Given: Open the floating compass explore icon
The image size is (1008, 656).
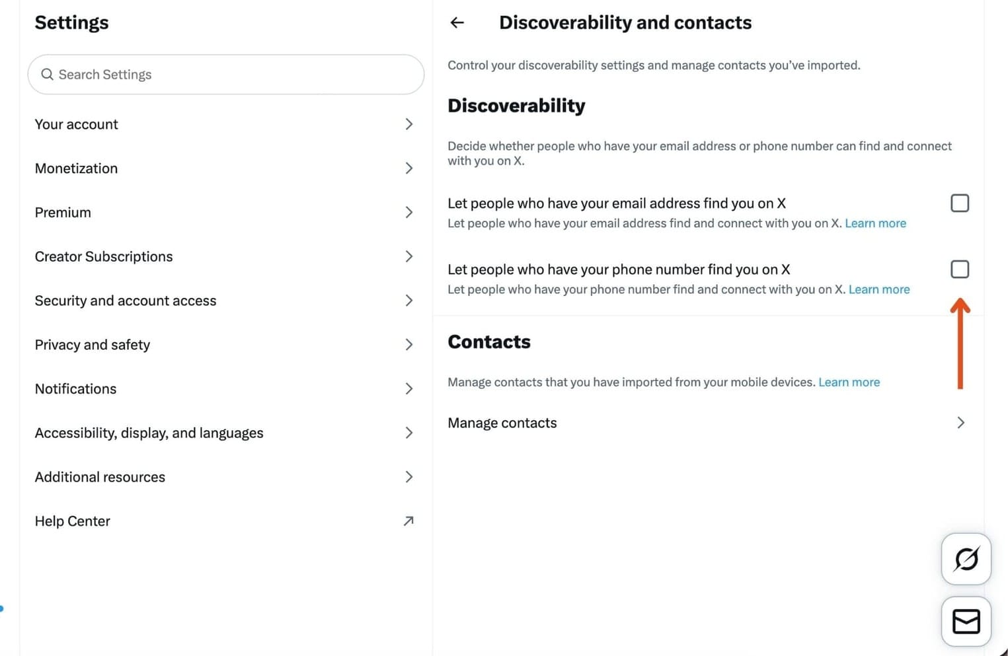Looking at the screenshot, I should (x=966, y=559).
